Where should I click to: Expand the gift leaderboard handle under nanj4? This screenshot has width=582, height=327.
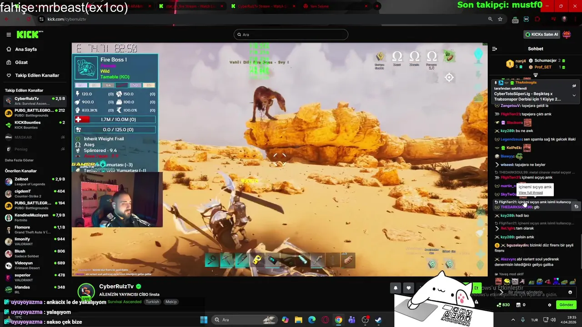point(536,75)
